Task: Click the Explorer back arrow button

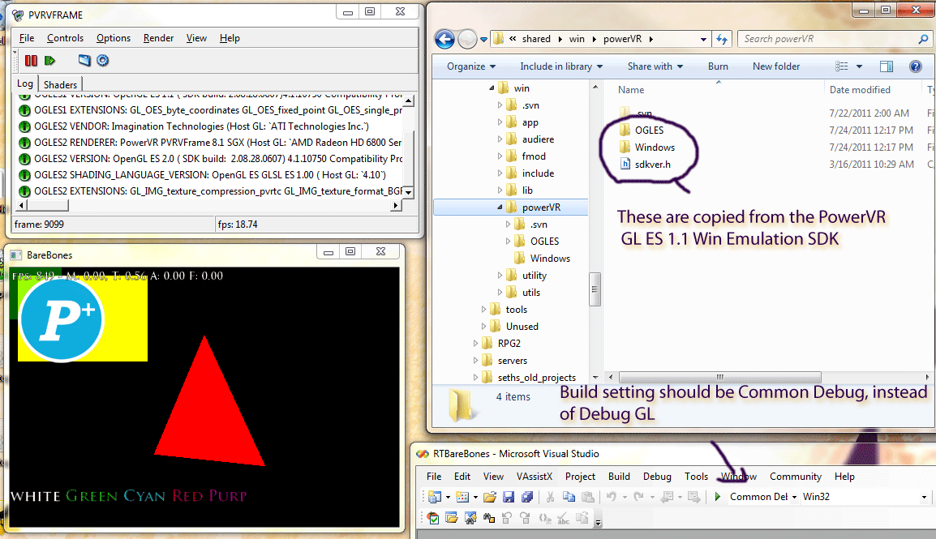Action: click(x=444, y=39)
